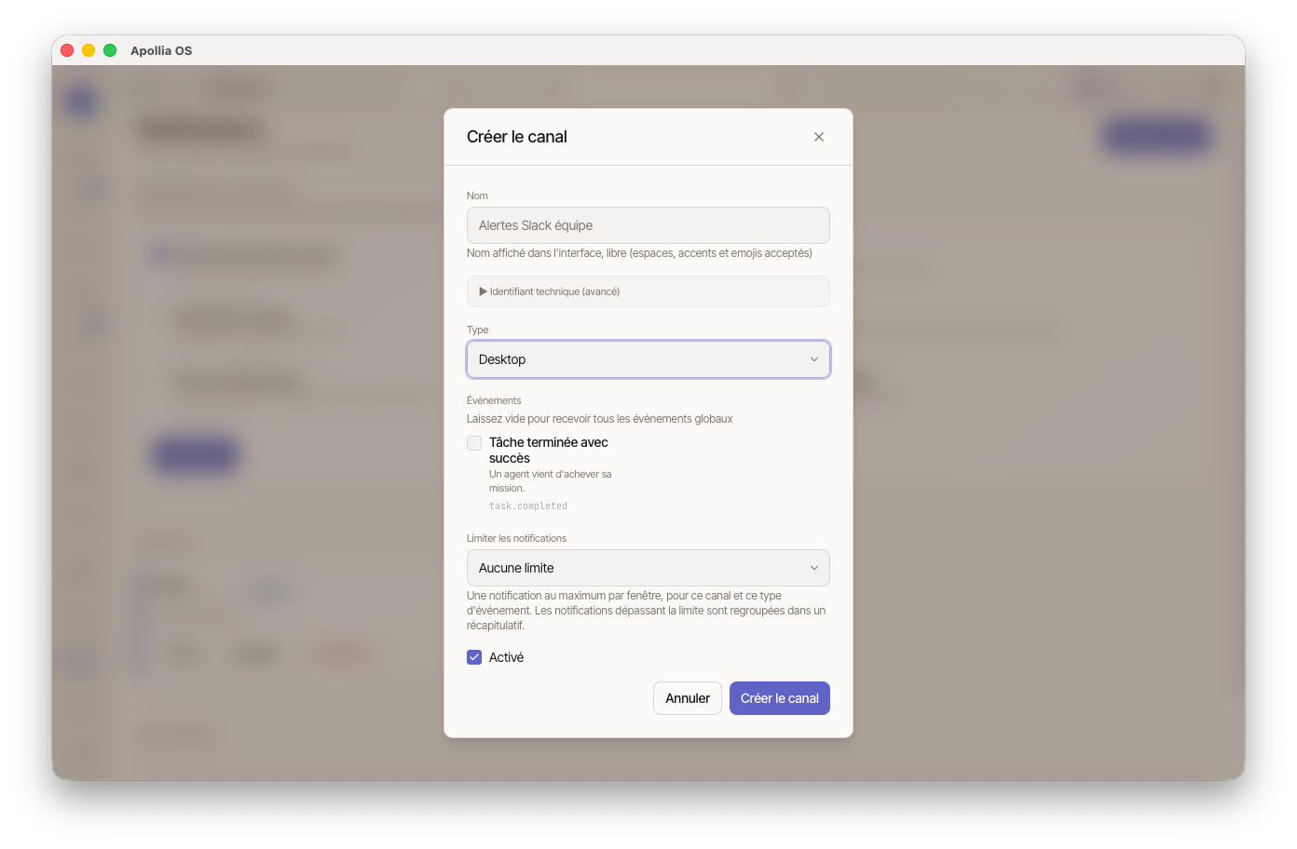1297x849 pixels.
Task: Close the Créer le canal dialog
Action: [819, 137]
